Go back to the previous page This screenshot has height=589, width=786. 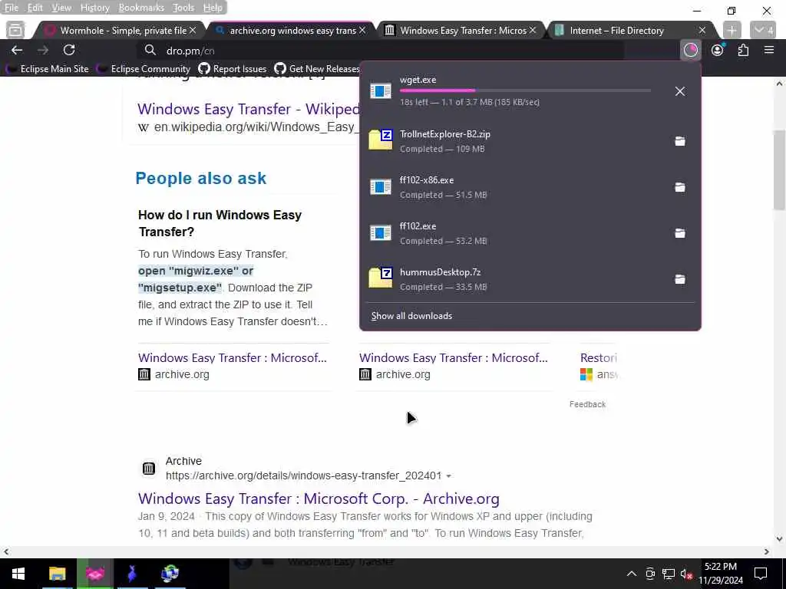coord(17,50)
